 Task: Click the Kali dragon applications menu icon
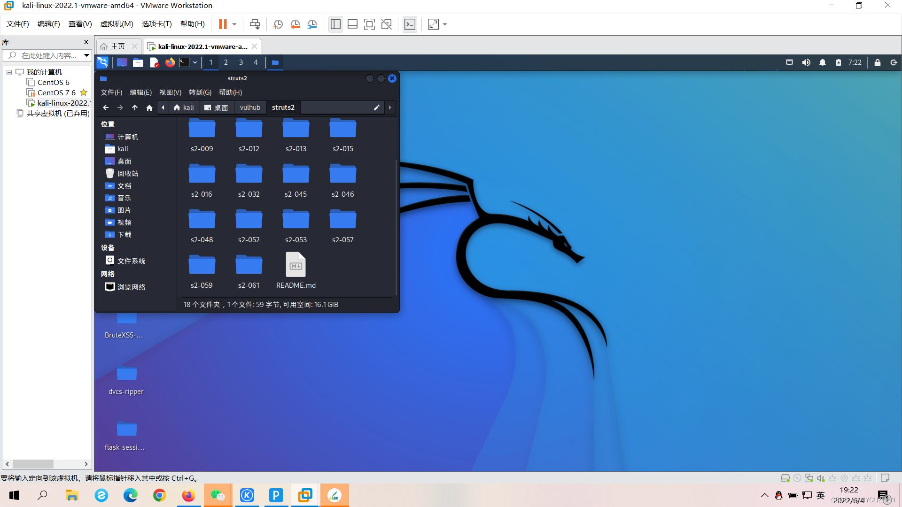[x=102, y=62]
